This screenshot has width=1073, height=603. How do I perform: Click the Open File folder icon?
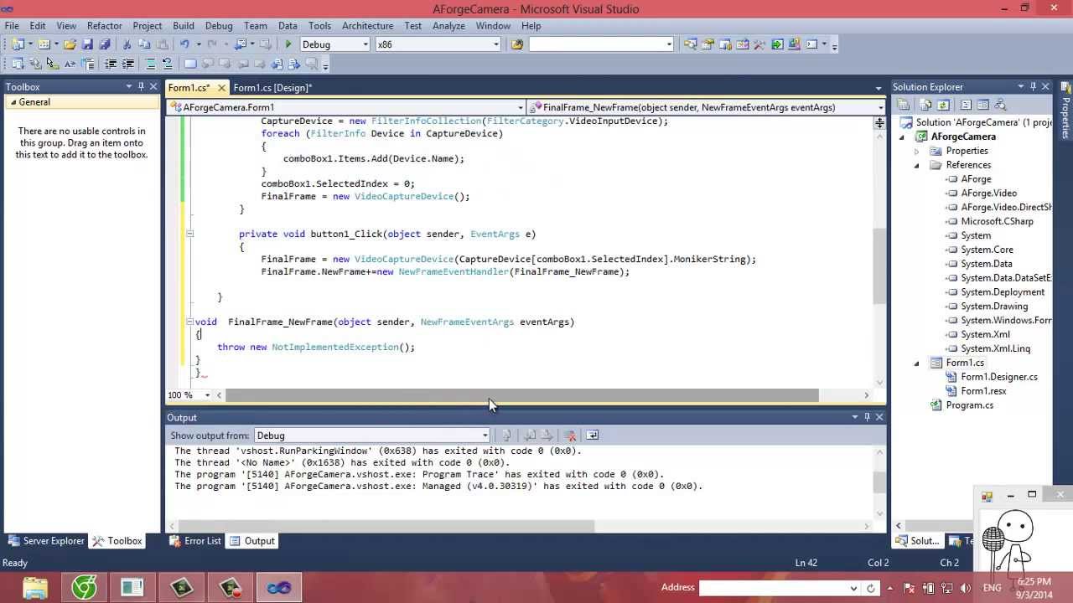click(70, 44)
